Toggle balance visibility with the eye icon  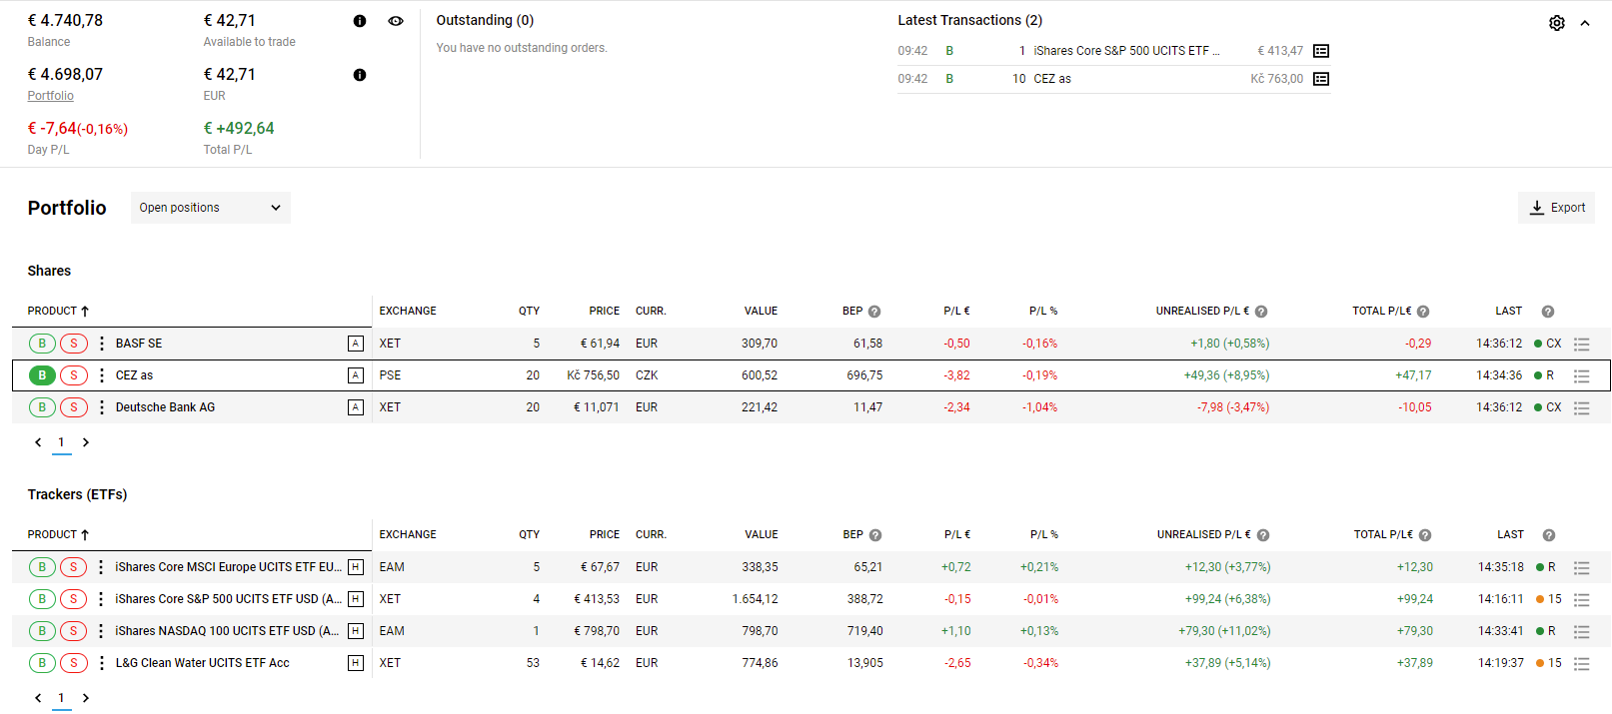click(396, 21)
